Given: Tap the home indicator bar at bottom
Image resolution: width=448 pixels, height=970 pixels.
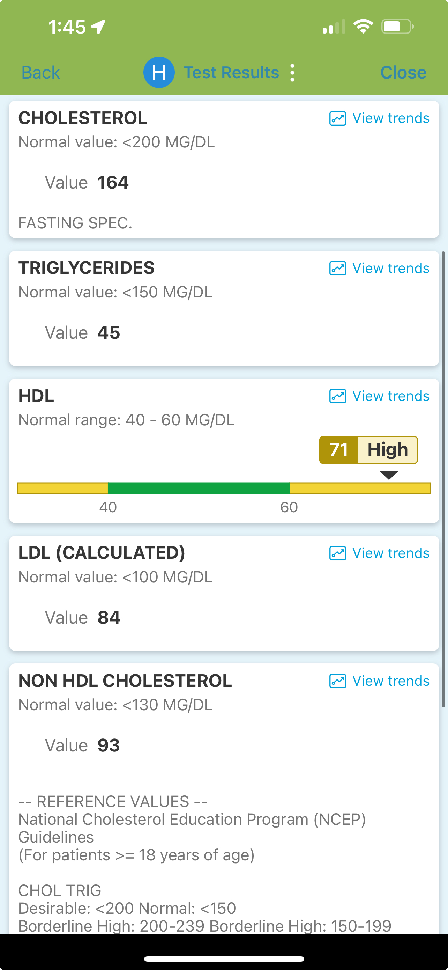Looking at the screenshot, I should (224, 958).
